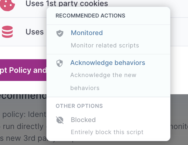The width and height of the screenshot is (188, 145).
Task: Click the pink cookie icon
Action: point(7,5)
